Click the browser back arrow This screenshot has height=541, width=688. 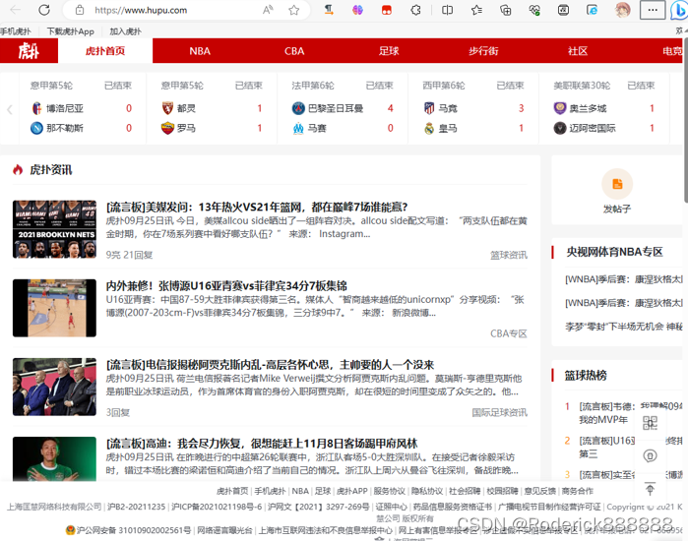pyautogui.click(x=16, y=10)
